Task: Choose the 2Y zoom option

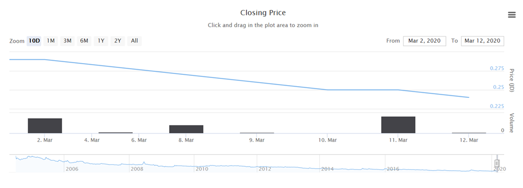Action: (x=117, y=41)
